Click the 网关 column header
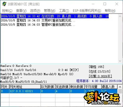 (5, 87)
